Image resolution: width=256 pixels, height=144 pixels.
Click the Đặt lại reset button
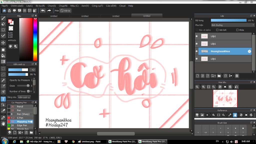65,10
